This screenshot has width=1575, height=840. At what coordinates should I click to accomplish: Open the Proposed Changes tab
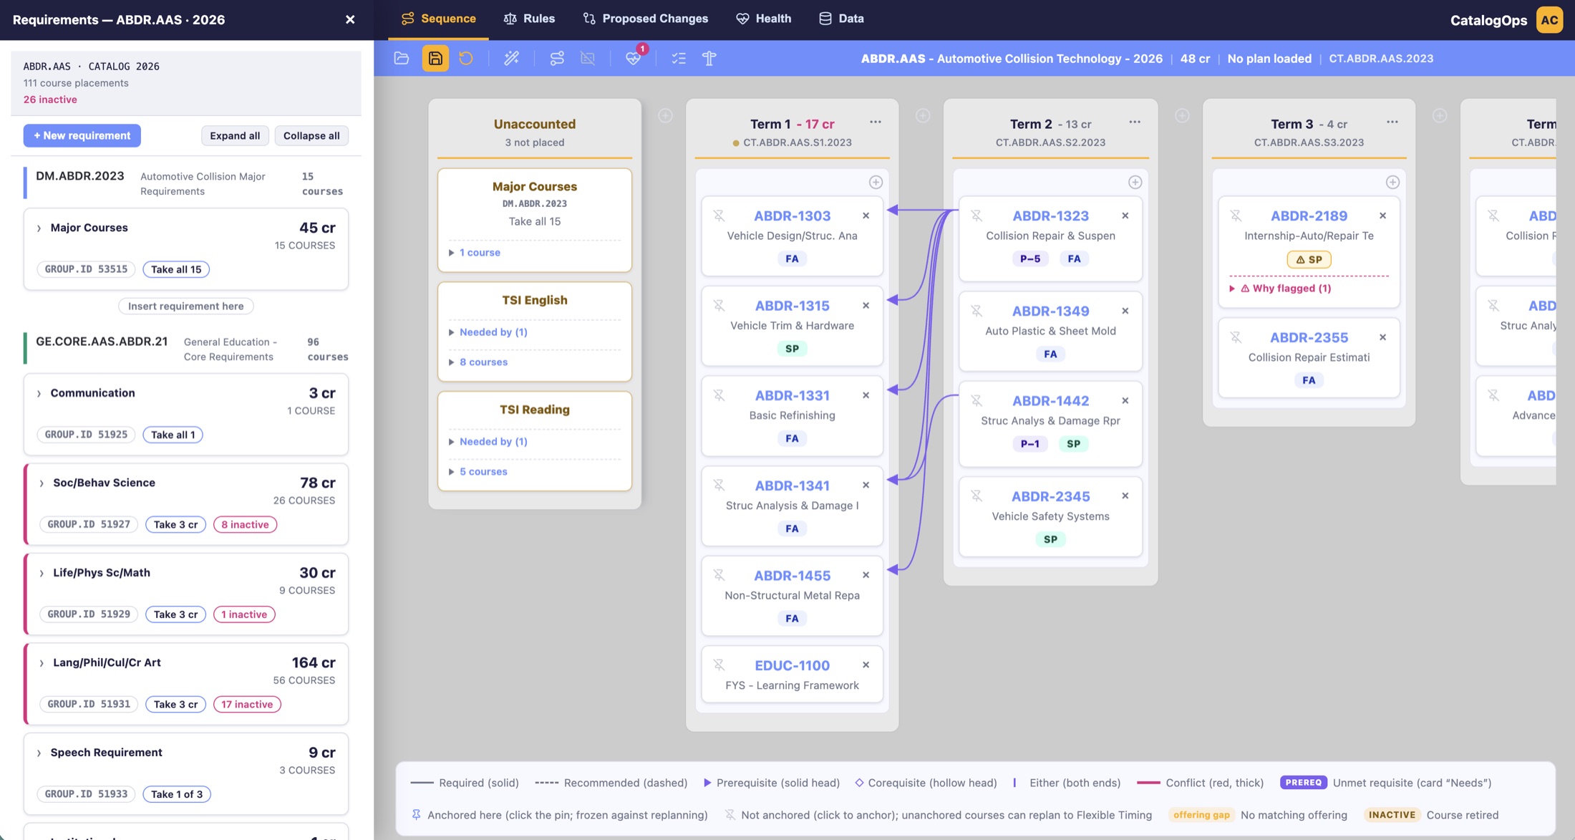[645, 19]
